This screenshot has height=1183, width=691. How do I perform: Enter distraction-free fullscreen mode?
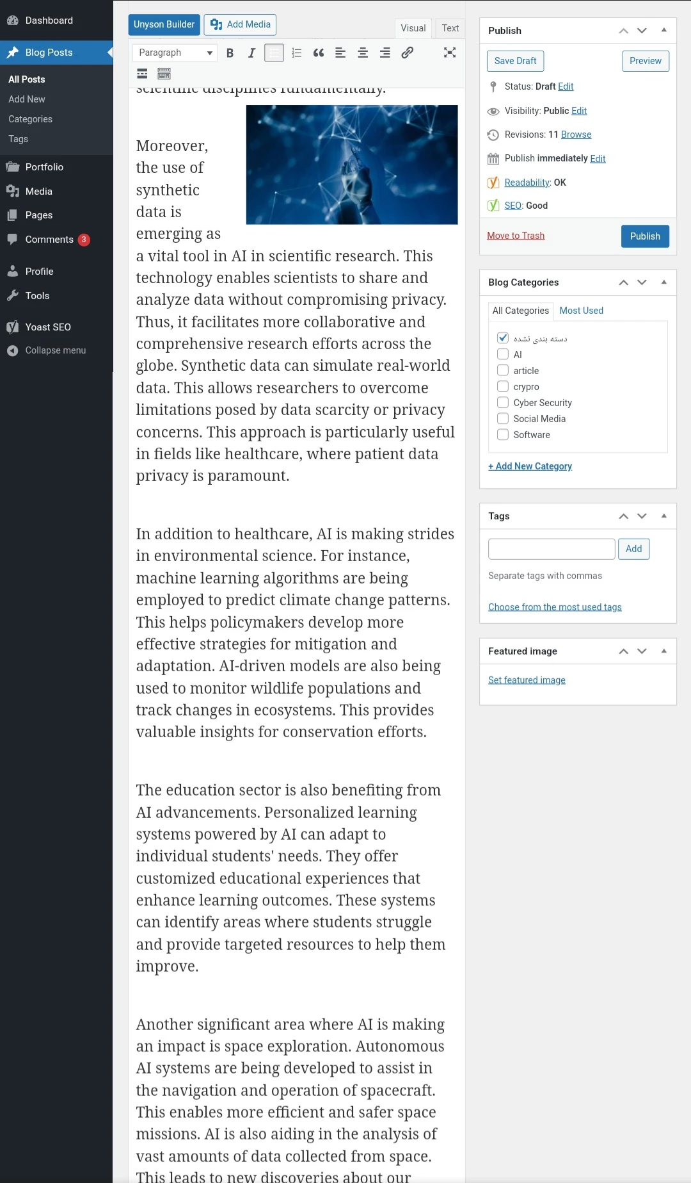(450, 53)
